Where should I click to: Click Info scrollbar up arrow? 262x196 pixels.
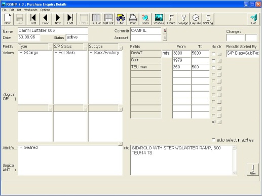click(x=234, y=148)
